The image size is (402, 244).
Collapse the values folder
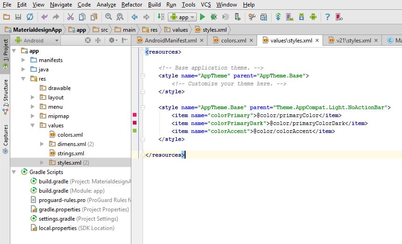[x=33, y=125]
